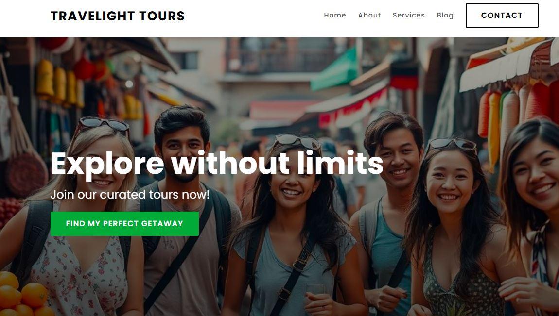
Task: Go to the About page
Action: point(369,16)
